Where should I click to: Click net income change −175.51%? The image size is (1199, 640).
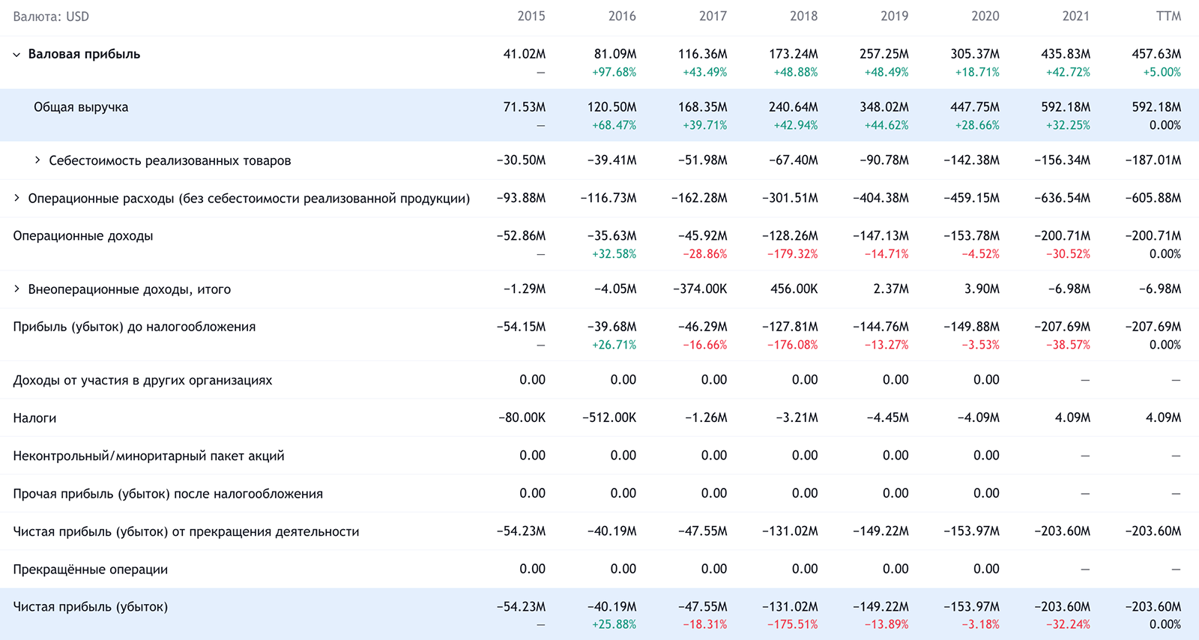(x=792, y=625)
